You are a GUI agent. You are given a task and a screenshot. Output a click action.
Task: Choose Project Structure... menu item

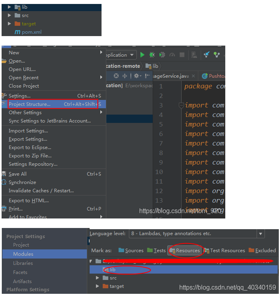pyautogui.click(x=54, y=104)
